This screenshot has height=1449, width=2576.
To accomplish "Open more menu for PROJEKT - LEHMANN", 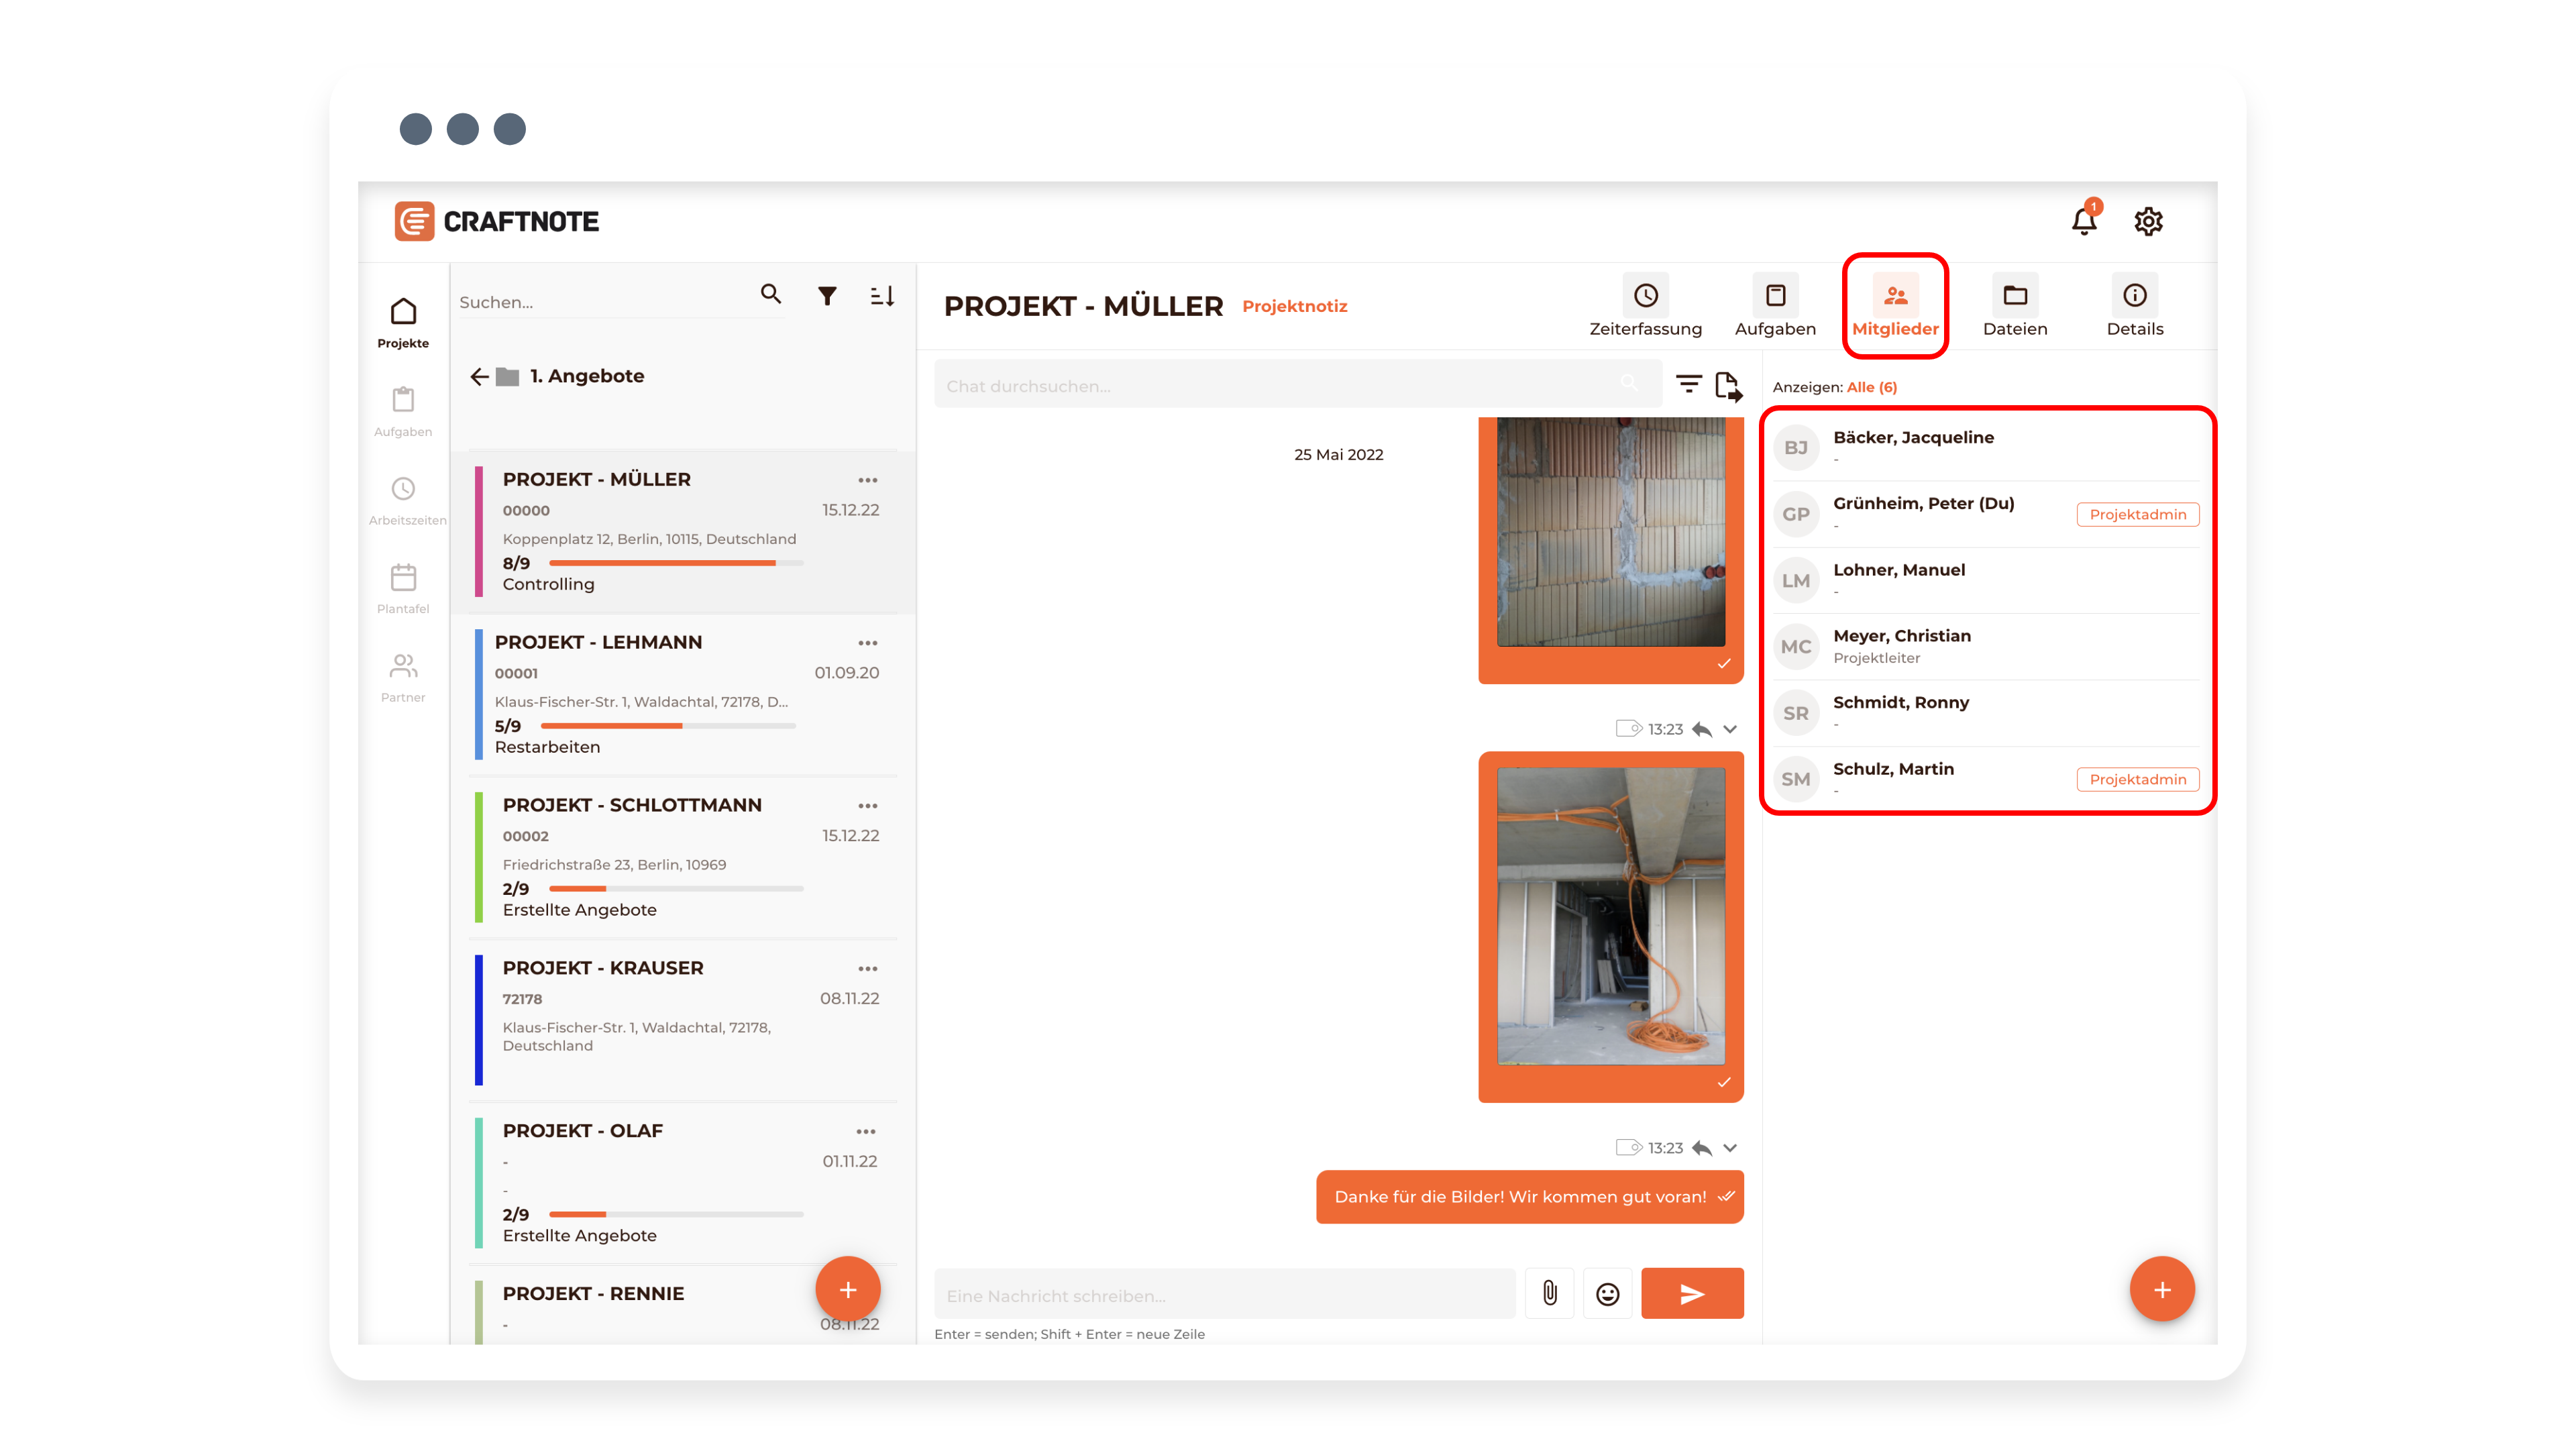I will click(867, 643).
